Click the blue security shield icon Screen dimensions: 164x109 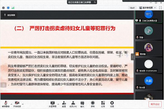(8, 8)
